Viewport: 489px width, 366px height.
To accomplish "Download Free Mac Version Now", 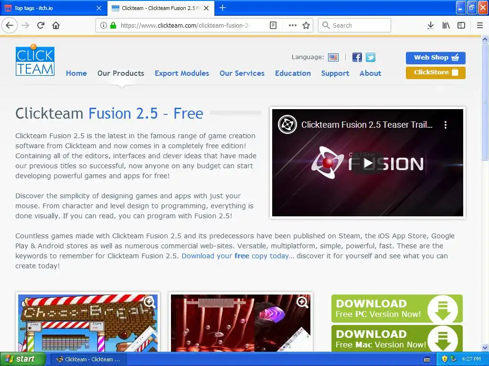I will pyautogui.click(x=397, y=338).
